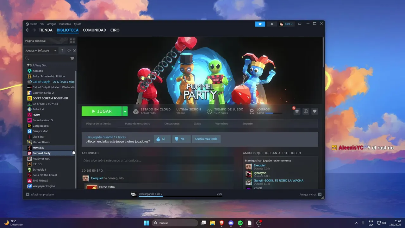Open Discusiones link

(172, 123)
